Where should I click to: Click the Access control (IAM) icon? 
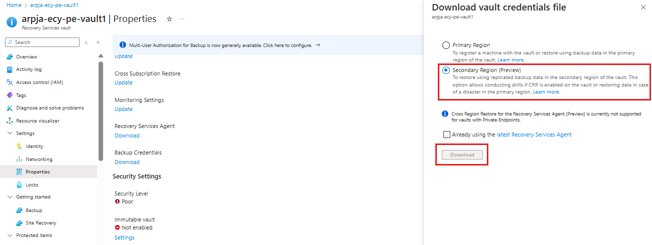tap(10, 82)
